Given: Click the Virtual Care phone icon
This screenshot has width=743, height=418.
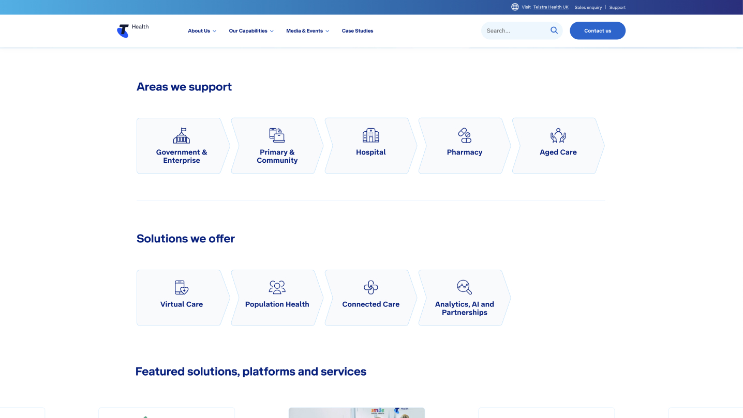Looking at the screenshot, I should click(182, 287).
